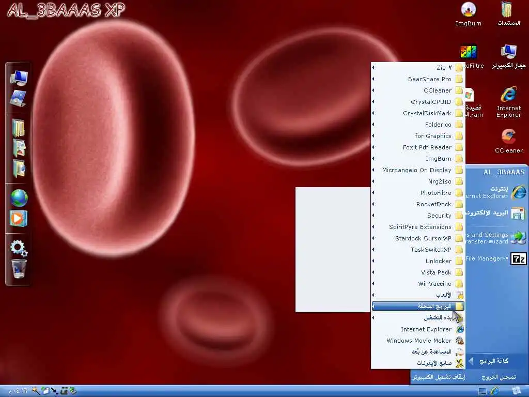529x397 pixels.
Task: Click the Internet Explorer icon in Start menu
Action: 518,192
